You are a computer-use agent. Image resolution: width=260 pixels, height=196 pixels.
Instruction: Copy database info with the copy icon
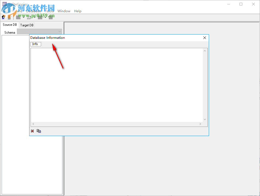pos(39,131)
